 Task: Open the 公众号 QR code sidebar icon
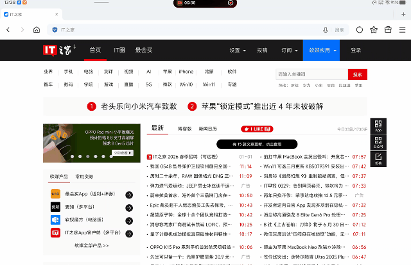(x=378, y=142)
